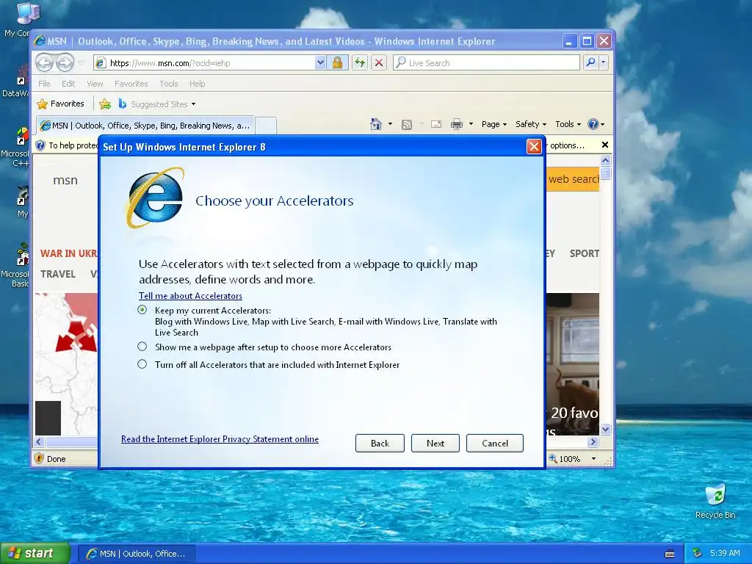
Task: Open the Recycle Bin desktop icon
Action: (x=715, y=501)
